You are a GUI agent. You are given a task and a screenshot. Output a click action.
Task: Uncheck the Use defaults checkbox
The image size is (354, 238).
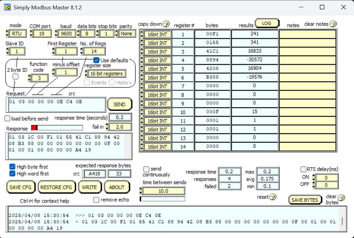coord(97,60)
